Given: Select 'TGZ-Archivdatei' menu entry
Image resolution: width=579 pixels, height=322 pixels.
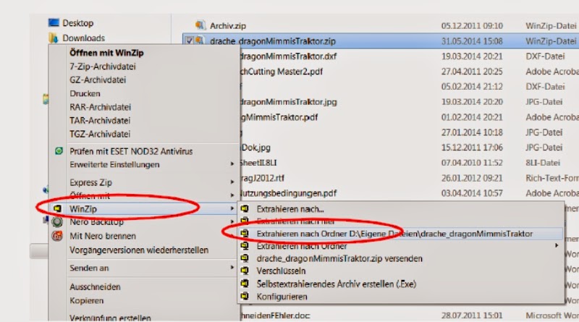Looking at the screenshot, I should (x=100, y=134).
